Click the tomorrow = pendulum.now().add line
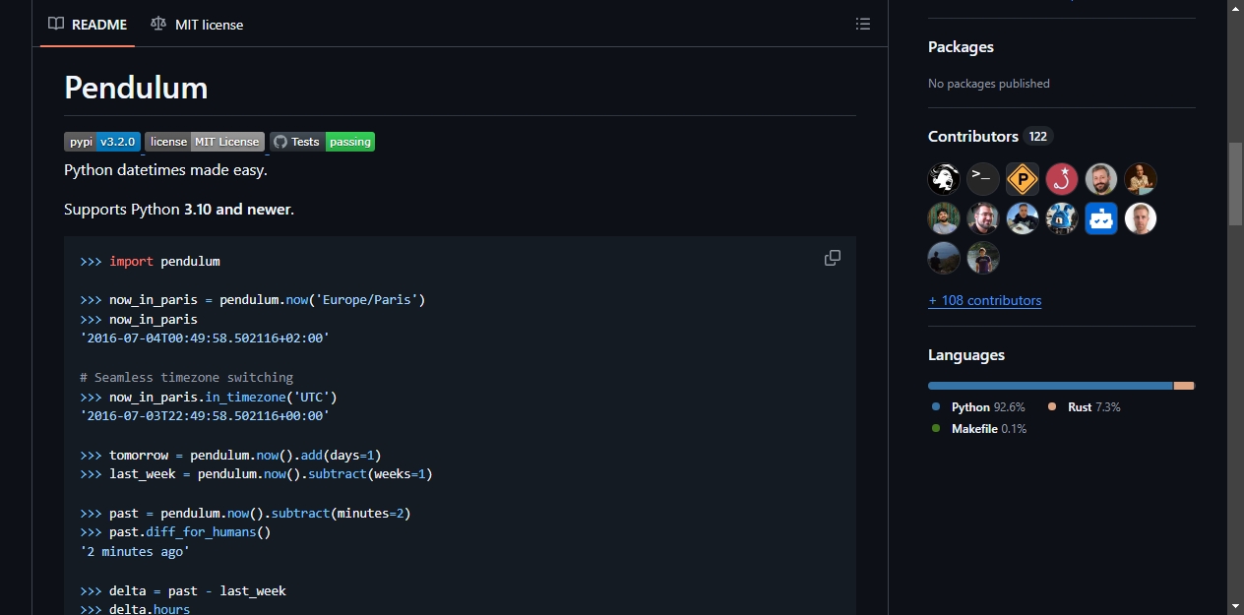The height and width of the screenshot is (615, 1244). [230, 456]
